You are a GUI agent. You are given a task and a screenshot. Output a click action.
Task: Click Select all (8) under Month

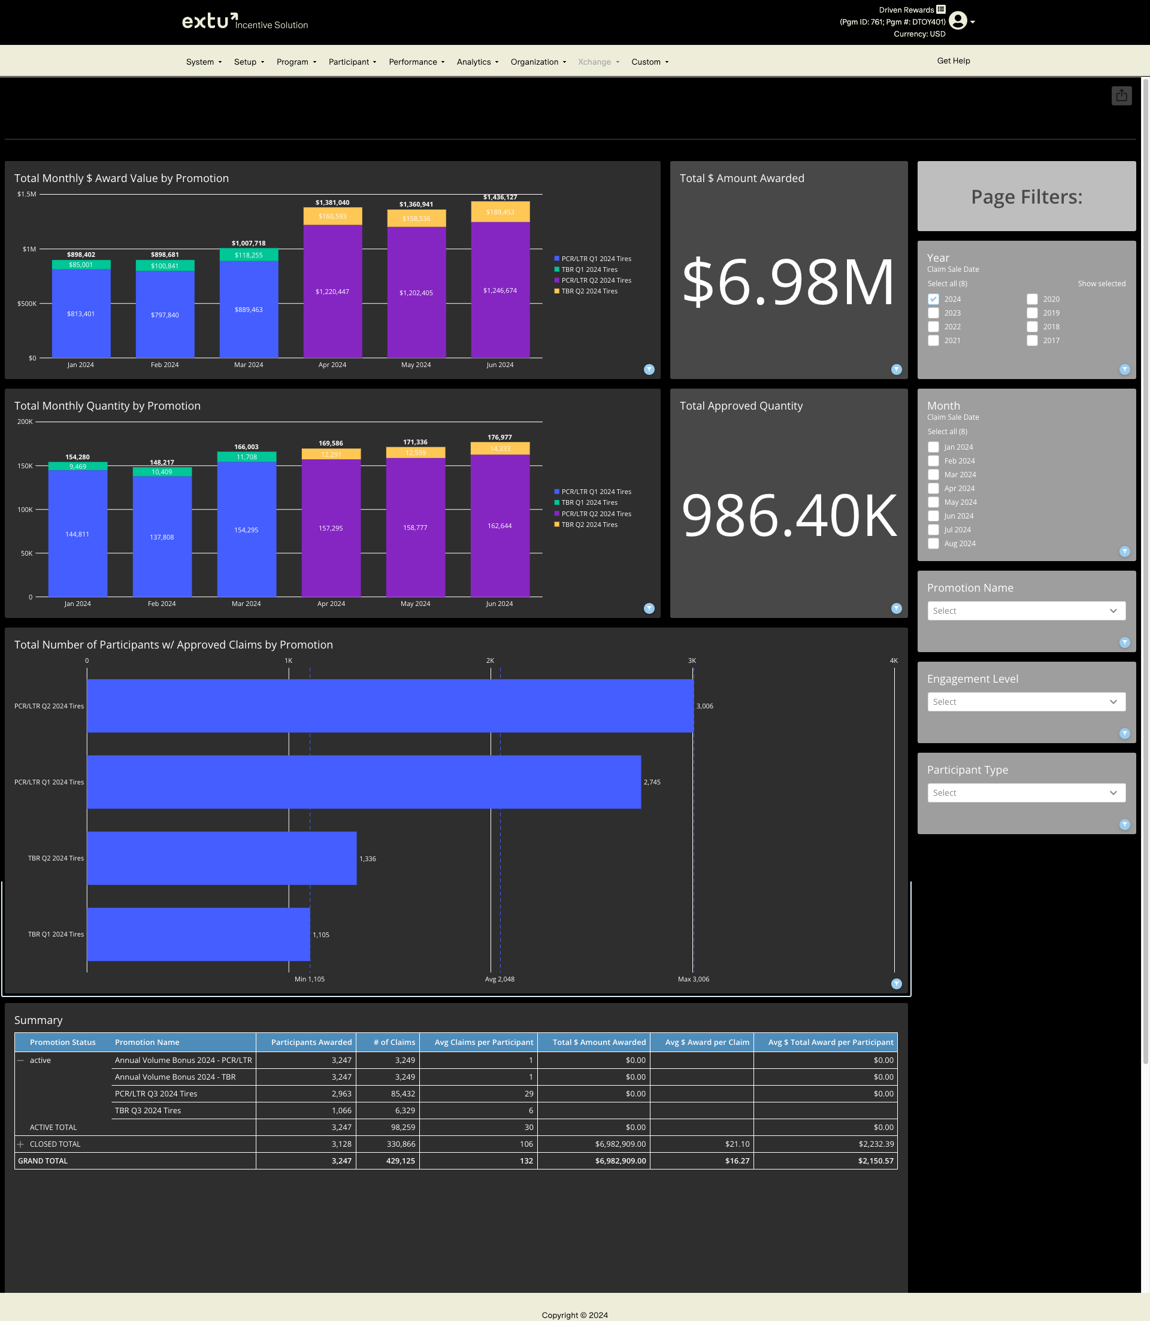click(x=947, y=432)
